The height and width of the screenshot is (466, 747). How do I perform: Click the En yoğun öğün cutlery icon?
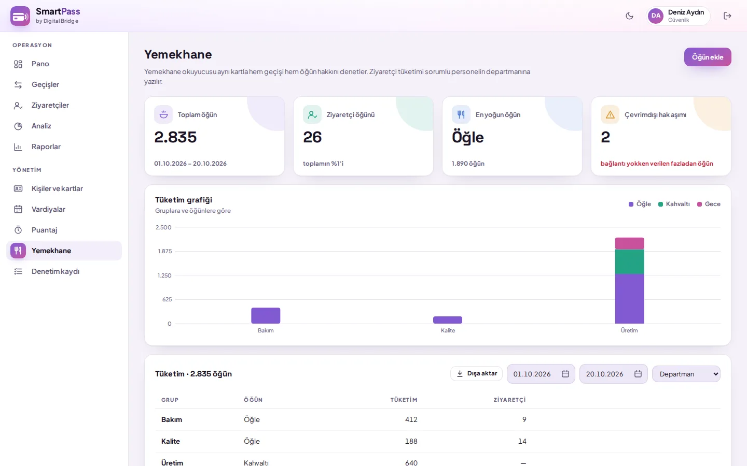[x=461, y=114]
